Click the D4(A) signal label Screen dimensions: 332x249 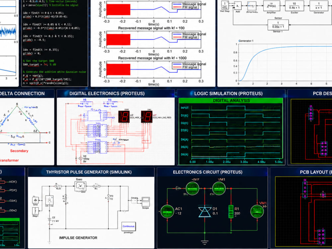184,139
